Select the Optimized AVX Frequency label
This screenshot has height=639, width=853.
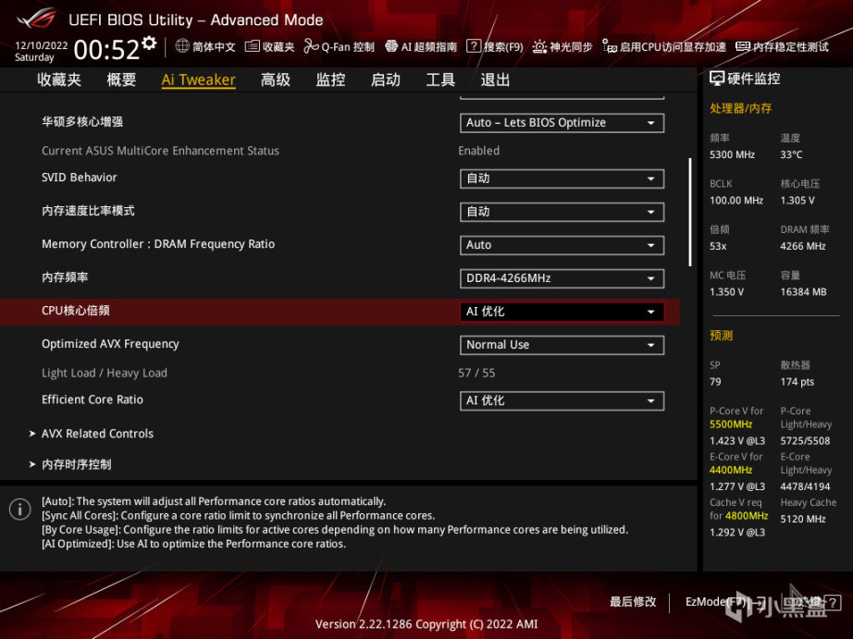(110, 344)
